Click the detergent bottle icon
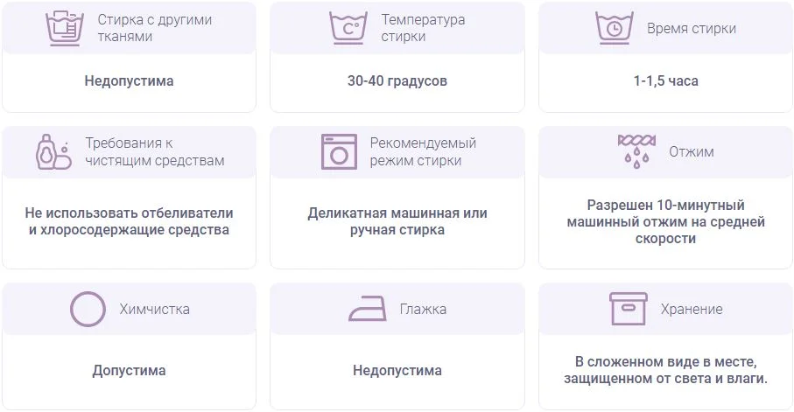The image size is (794, 412). coord(53,152)
